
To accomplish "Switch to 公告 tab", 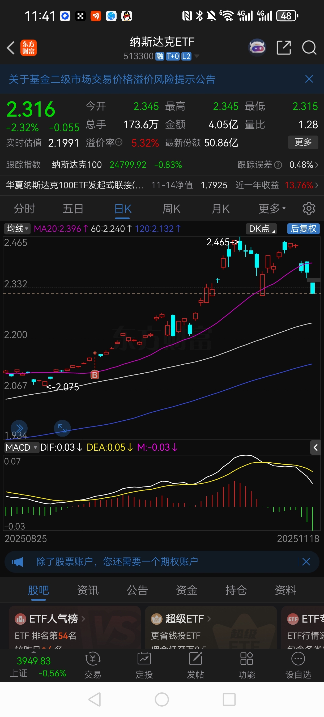I will point(137,590).
